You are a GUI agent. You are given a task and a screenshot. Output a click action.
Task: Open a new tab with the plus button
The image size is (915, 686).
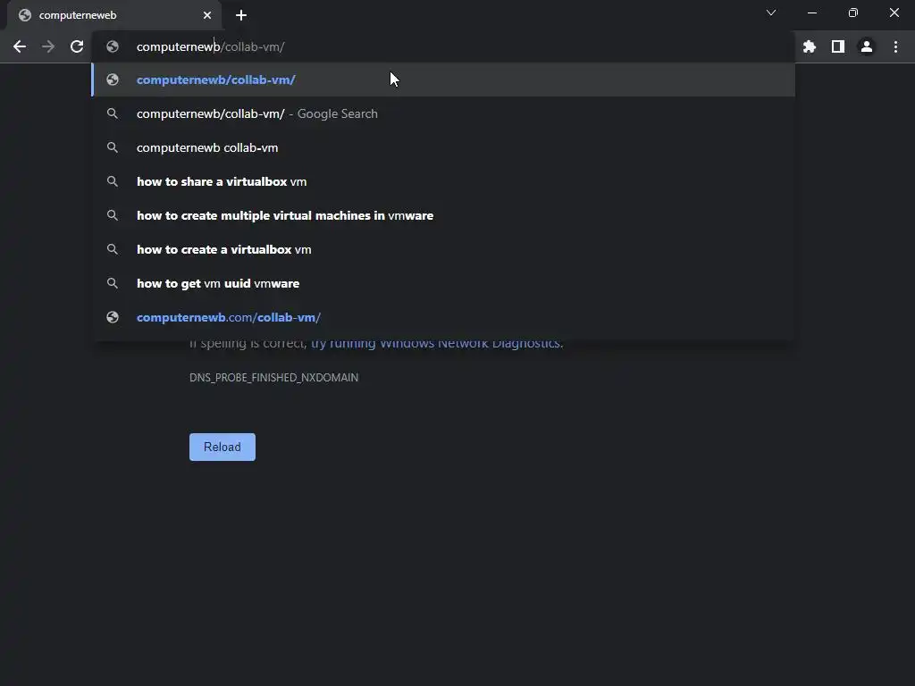click(241, 15)
